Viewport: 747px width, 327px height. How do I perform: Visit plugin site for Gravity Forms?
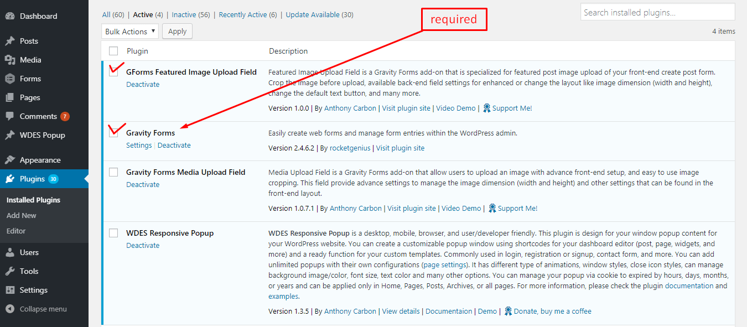401,148
